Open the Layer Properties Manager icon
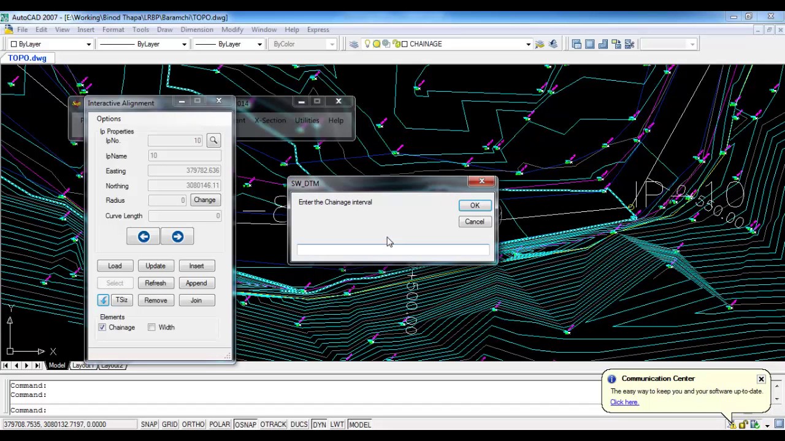 (354, 44)
